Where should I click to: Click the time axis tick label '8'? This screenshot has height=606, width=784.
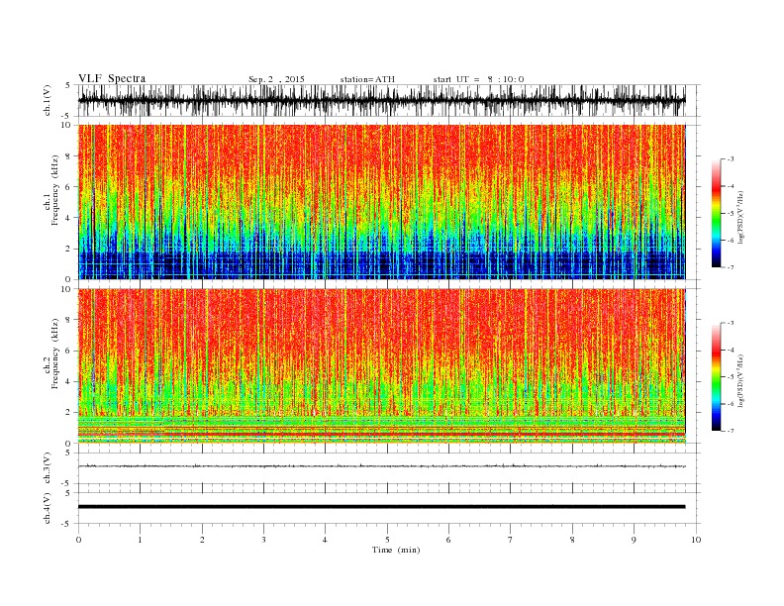(572, 540)
